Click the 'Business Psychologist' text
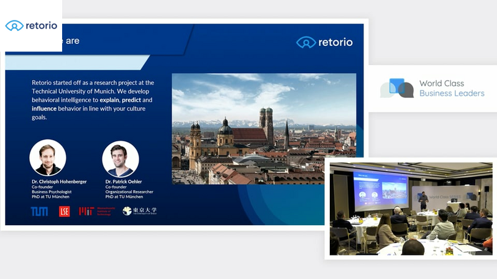497x279 pixels. pos(52,192)
